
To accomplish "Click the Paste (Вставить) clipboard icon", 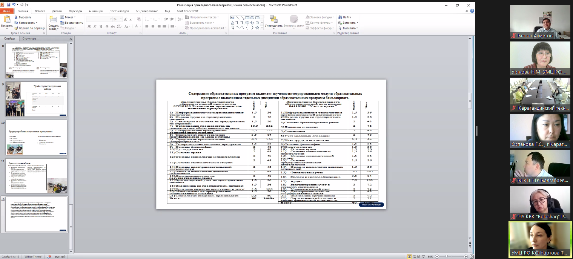I will [x=6, y=20].
